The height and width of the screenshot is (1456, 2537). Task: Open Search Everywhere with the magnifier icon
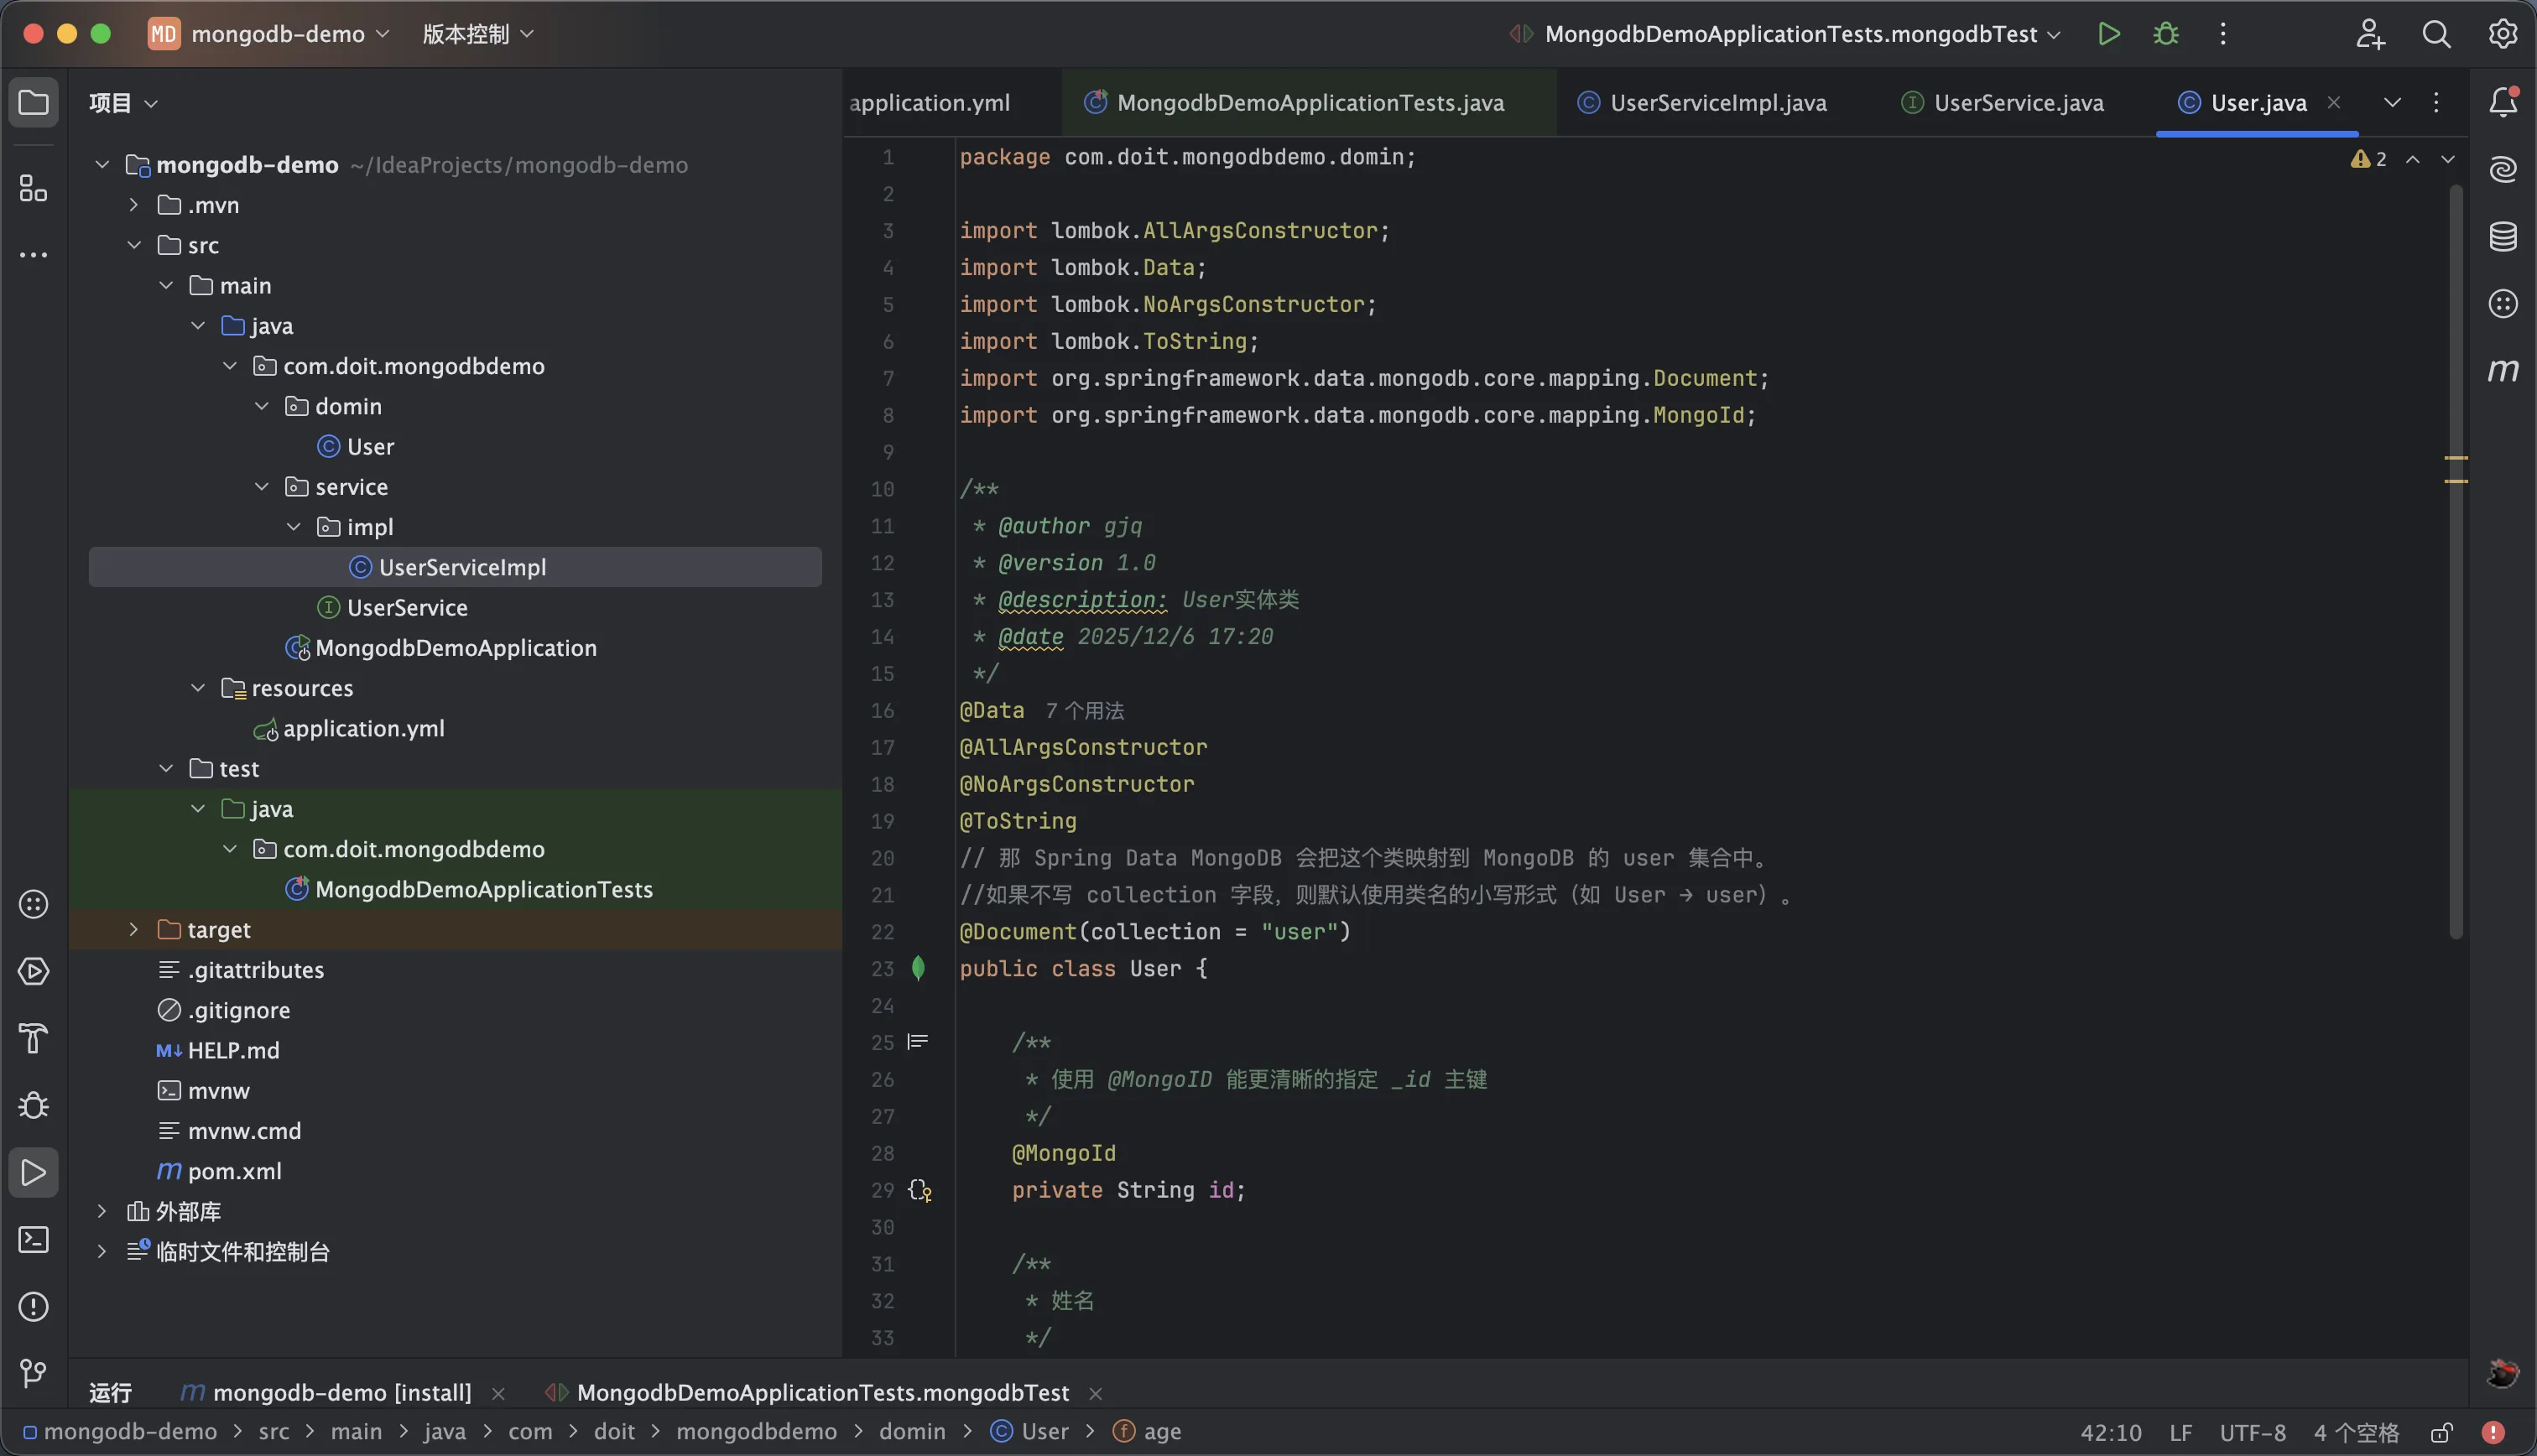2437,33
